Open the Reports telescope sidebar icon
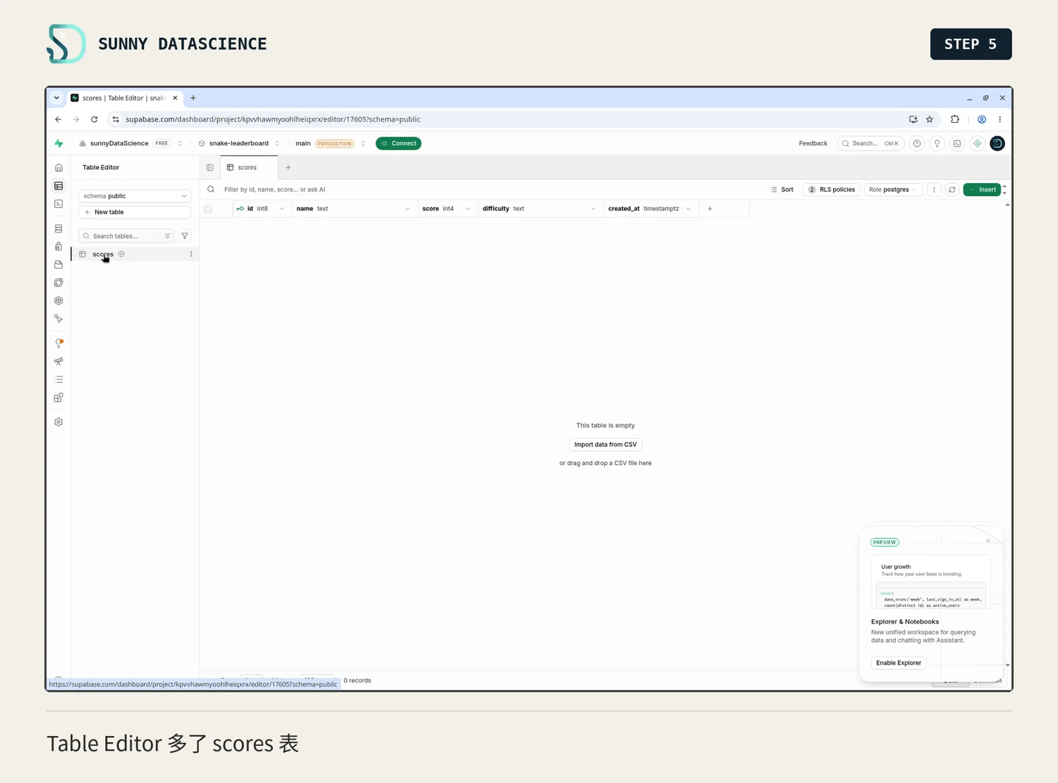The image size is (1058, 783). 58,361
